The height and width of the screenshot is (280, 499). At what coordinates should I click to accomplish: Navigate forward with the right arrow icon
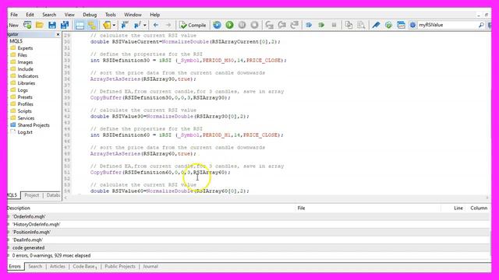pos(168,25)
